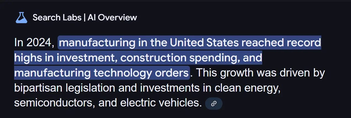The height and width of the screenshot is (118, 351).
Task: Click the phrase "electric vehicles"
Action: tap(160, 103)
